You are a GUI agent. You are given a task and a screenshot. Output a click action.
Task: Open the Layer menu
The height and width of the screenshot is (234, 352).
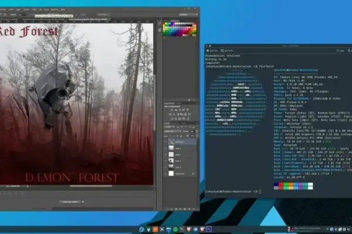coord(11,9)
